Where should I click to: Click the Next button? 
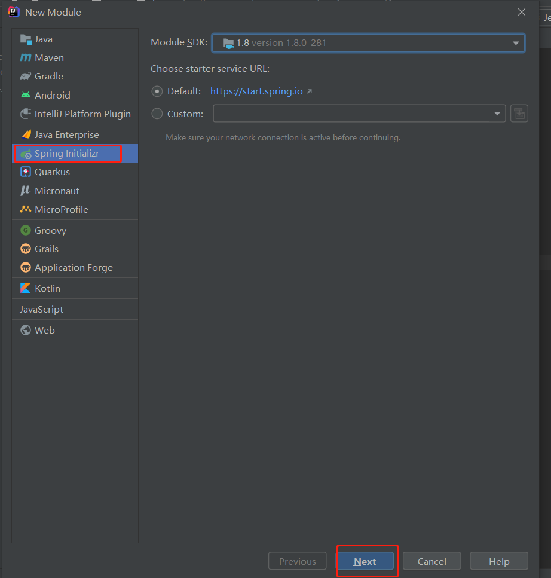coord(365,561)
